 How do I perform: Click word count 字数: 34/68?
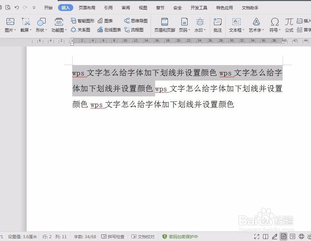(85, 237)
